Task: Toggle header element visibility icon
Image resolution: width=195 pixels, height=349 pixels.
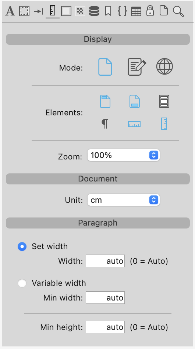Action: click(x=105, y=101)
